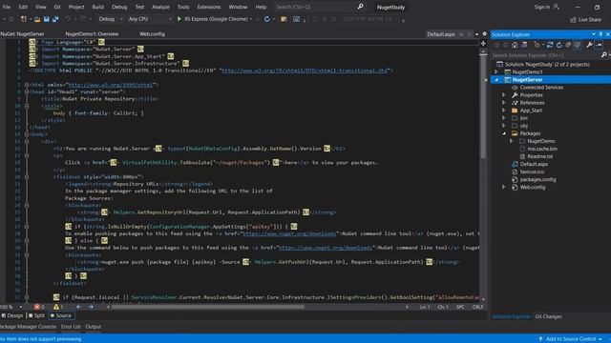Collapse the Packages folder
Screen dimensions: 611x343
(504, 133)
